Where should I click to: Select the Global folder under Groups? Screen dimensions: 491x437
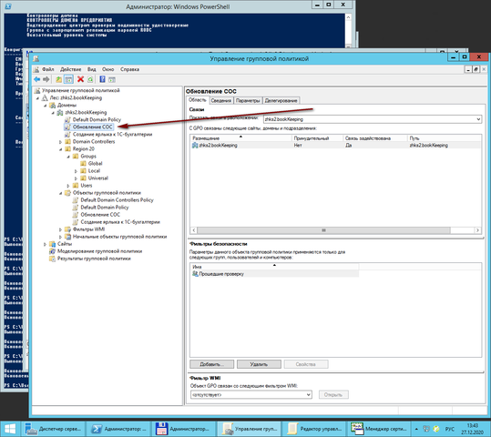click(x=95, y=163)
